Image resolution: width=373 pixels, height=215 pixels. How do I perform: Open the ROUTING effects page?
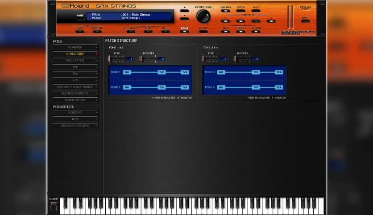[x=75, y=112]
